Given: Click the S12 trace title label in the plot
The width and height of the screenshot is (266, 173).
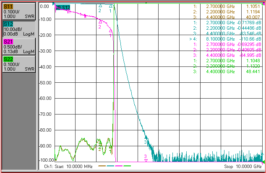Looking at the screenshot, I should 63,8.
